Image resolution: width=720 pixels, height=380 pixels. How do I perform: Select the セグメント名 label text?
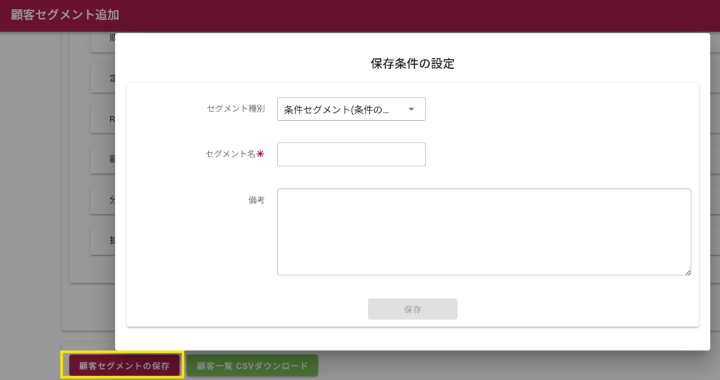231,155
